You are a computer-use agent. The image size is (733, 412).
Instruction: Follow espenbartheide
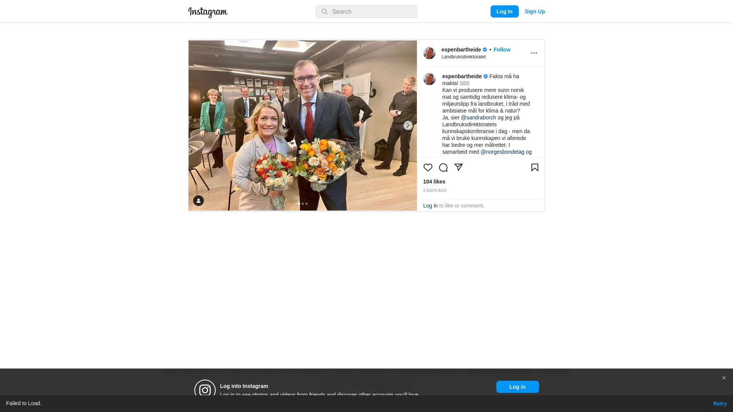[502, 50]
